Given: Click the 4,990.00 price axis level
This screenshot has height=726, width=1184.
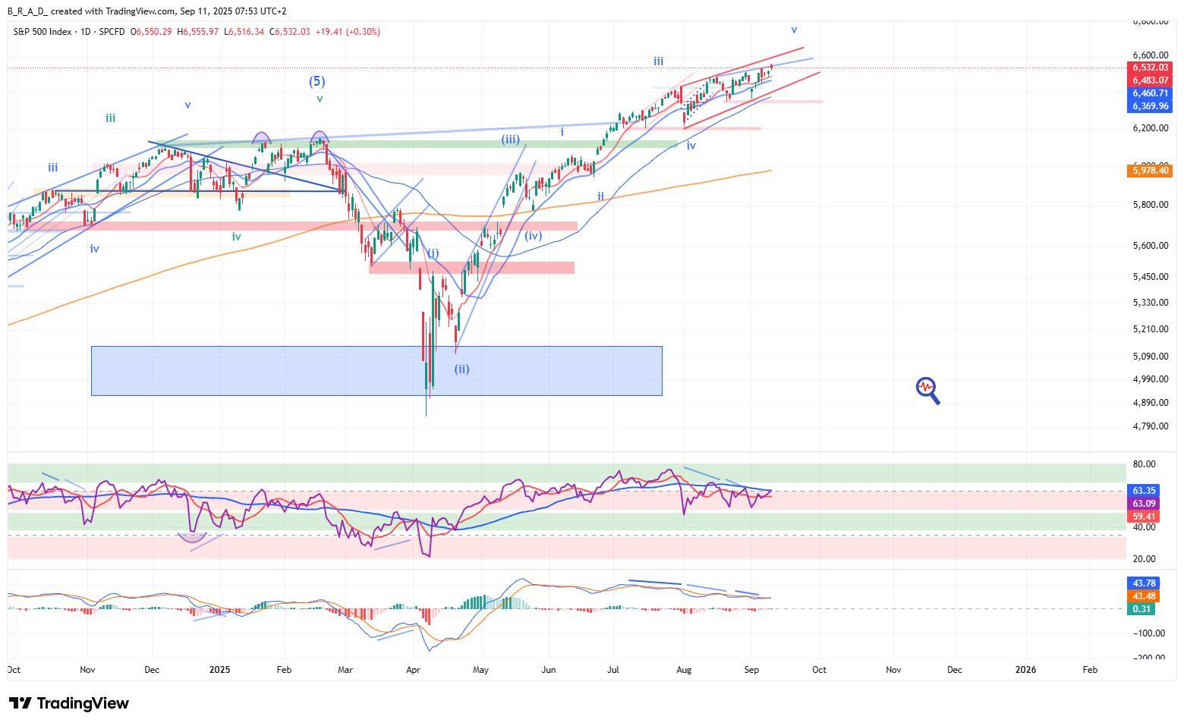Looking at the screenshot, I should [1150, 379].
